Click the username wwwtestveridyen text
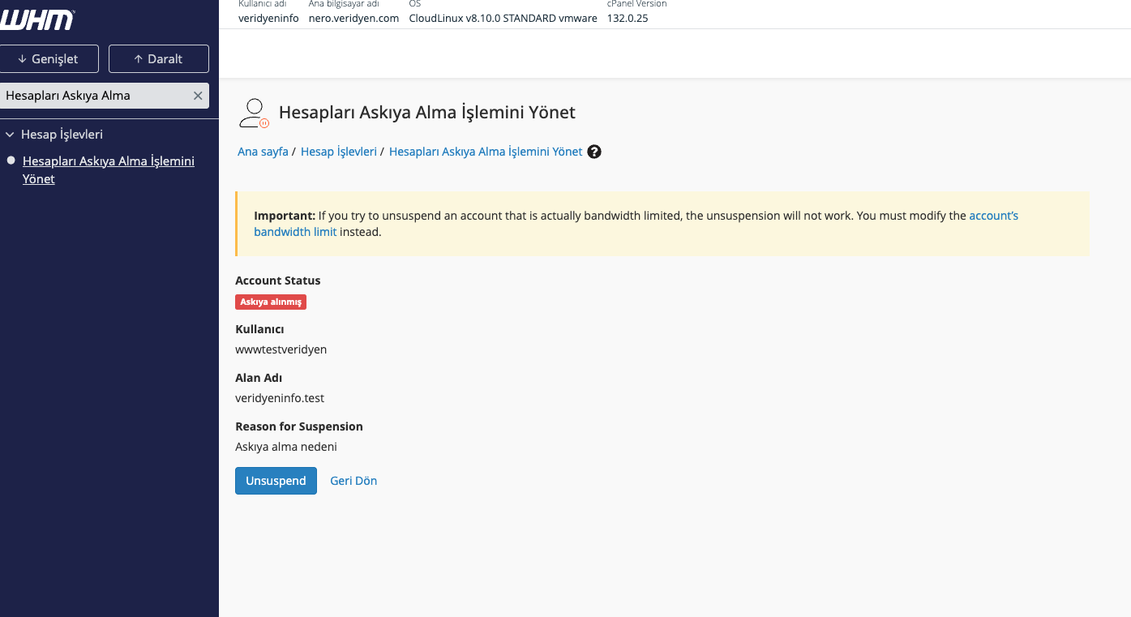Image resolution: width=1131 pixels, height=617 pixels. (281, 349)
